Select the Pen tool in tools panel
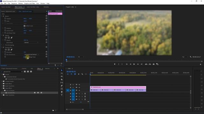Image resolution: width=204 pixels, height=114 pixels. [62, 86]
